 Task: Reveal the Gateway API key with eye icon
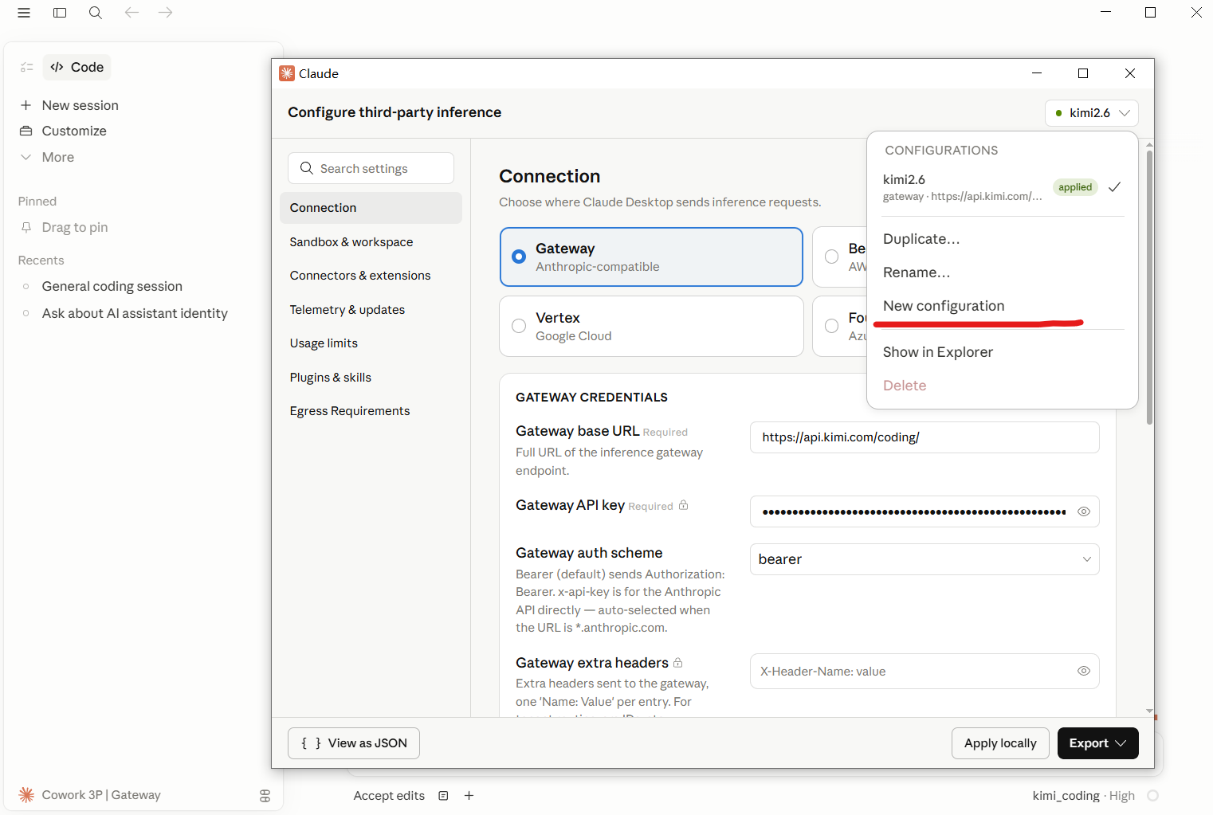1084,511
